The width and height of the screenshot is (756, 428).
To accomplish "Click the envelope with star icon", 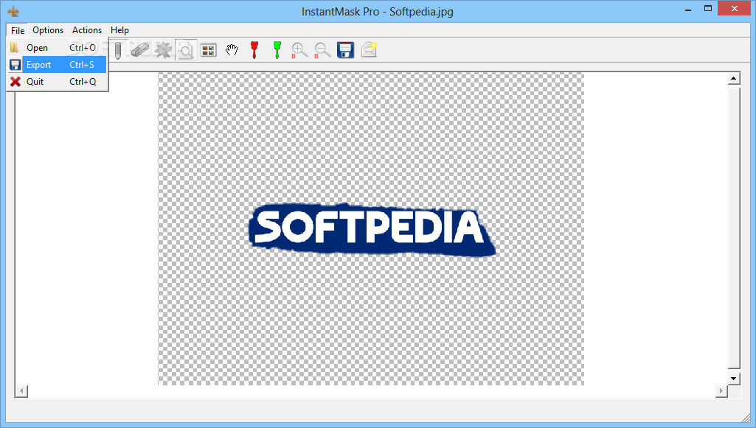I will pos(369,49).
